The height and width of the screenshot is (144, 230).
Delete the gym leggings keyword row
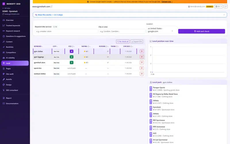[x=142, y=57]
